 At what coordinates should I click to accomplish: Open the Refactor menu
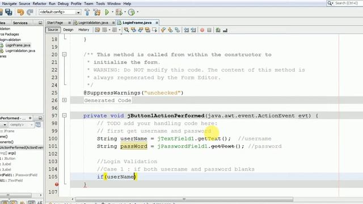click(x=39, y=4)
